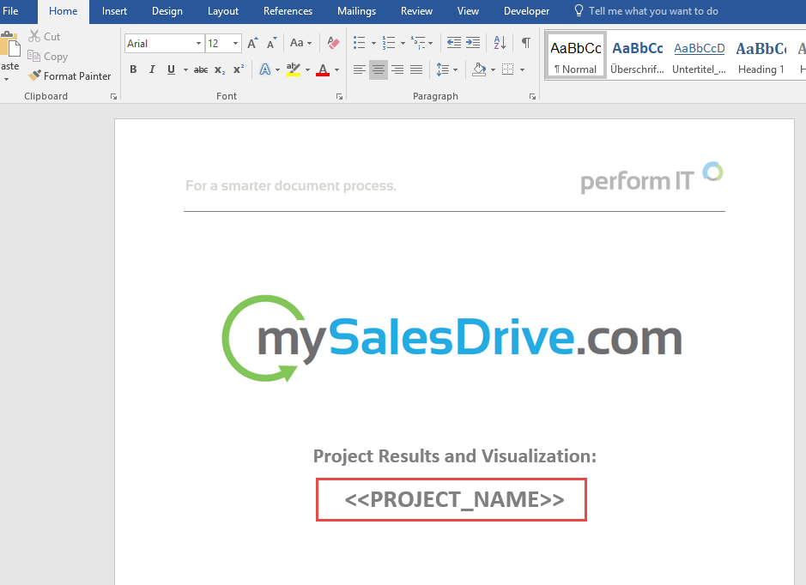Open the File tab

pos(11,11)
